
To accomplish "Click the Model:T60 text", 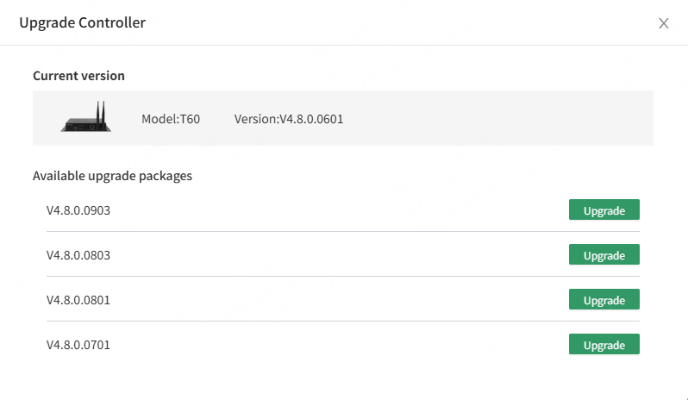I will tap(171, 119).
